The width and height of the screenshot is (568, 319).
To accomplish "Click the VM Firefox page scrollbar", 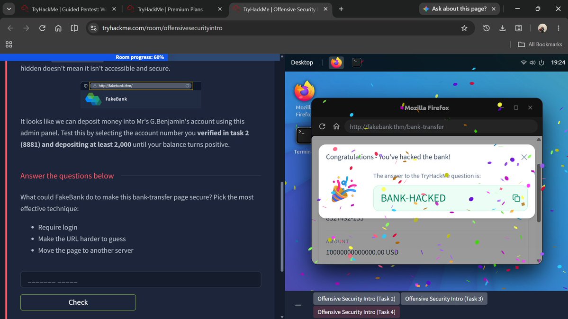I will [x=539, y=194].
